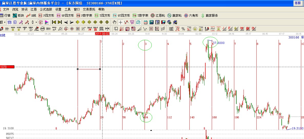Select the percent sign drawing tool

183,29
